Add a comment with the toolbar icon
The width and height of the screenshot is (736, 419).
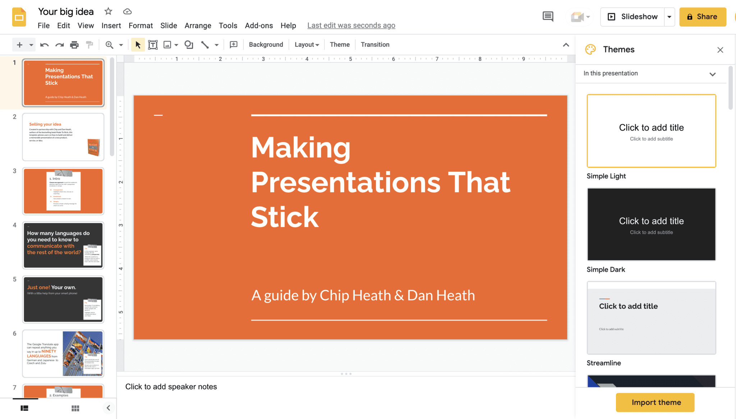click(234, 45)
